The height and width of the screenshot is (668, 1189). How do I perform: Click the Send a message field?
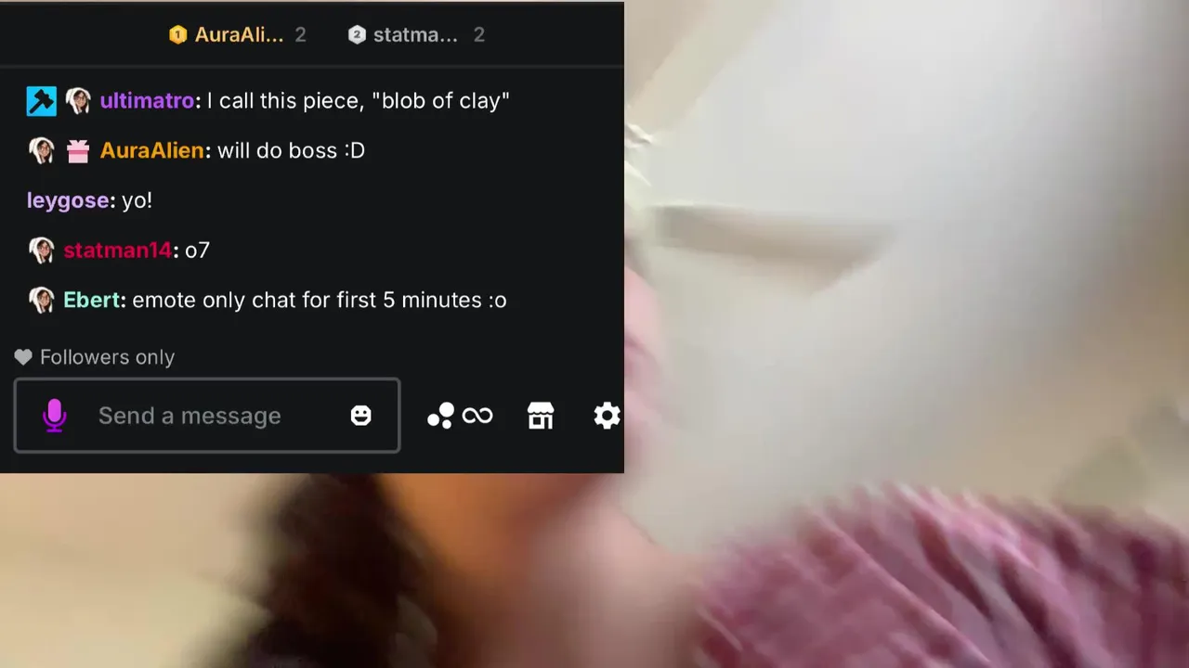point(207,416)
